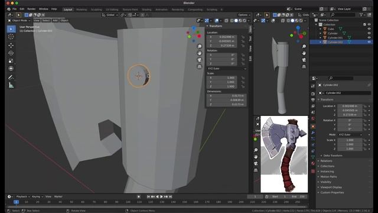378x213 pixels.
Task: Click the pan hand icon in main viewport
Action: click(200, 53)
